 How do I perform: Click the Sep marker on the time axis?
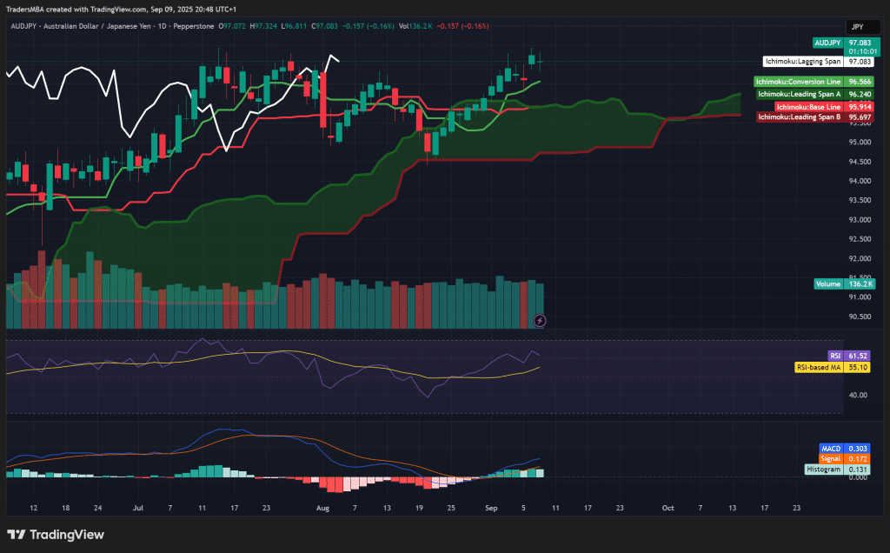(x=491, y=507)
